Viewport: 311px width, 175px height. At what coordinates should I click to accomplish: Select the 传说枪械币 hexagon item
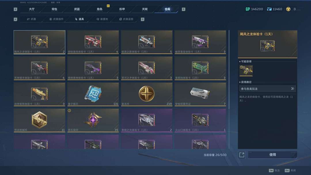[x=39, y=120]
